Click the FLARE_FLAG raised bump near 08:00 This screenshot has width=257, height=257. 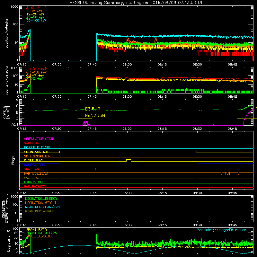129,160
